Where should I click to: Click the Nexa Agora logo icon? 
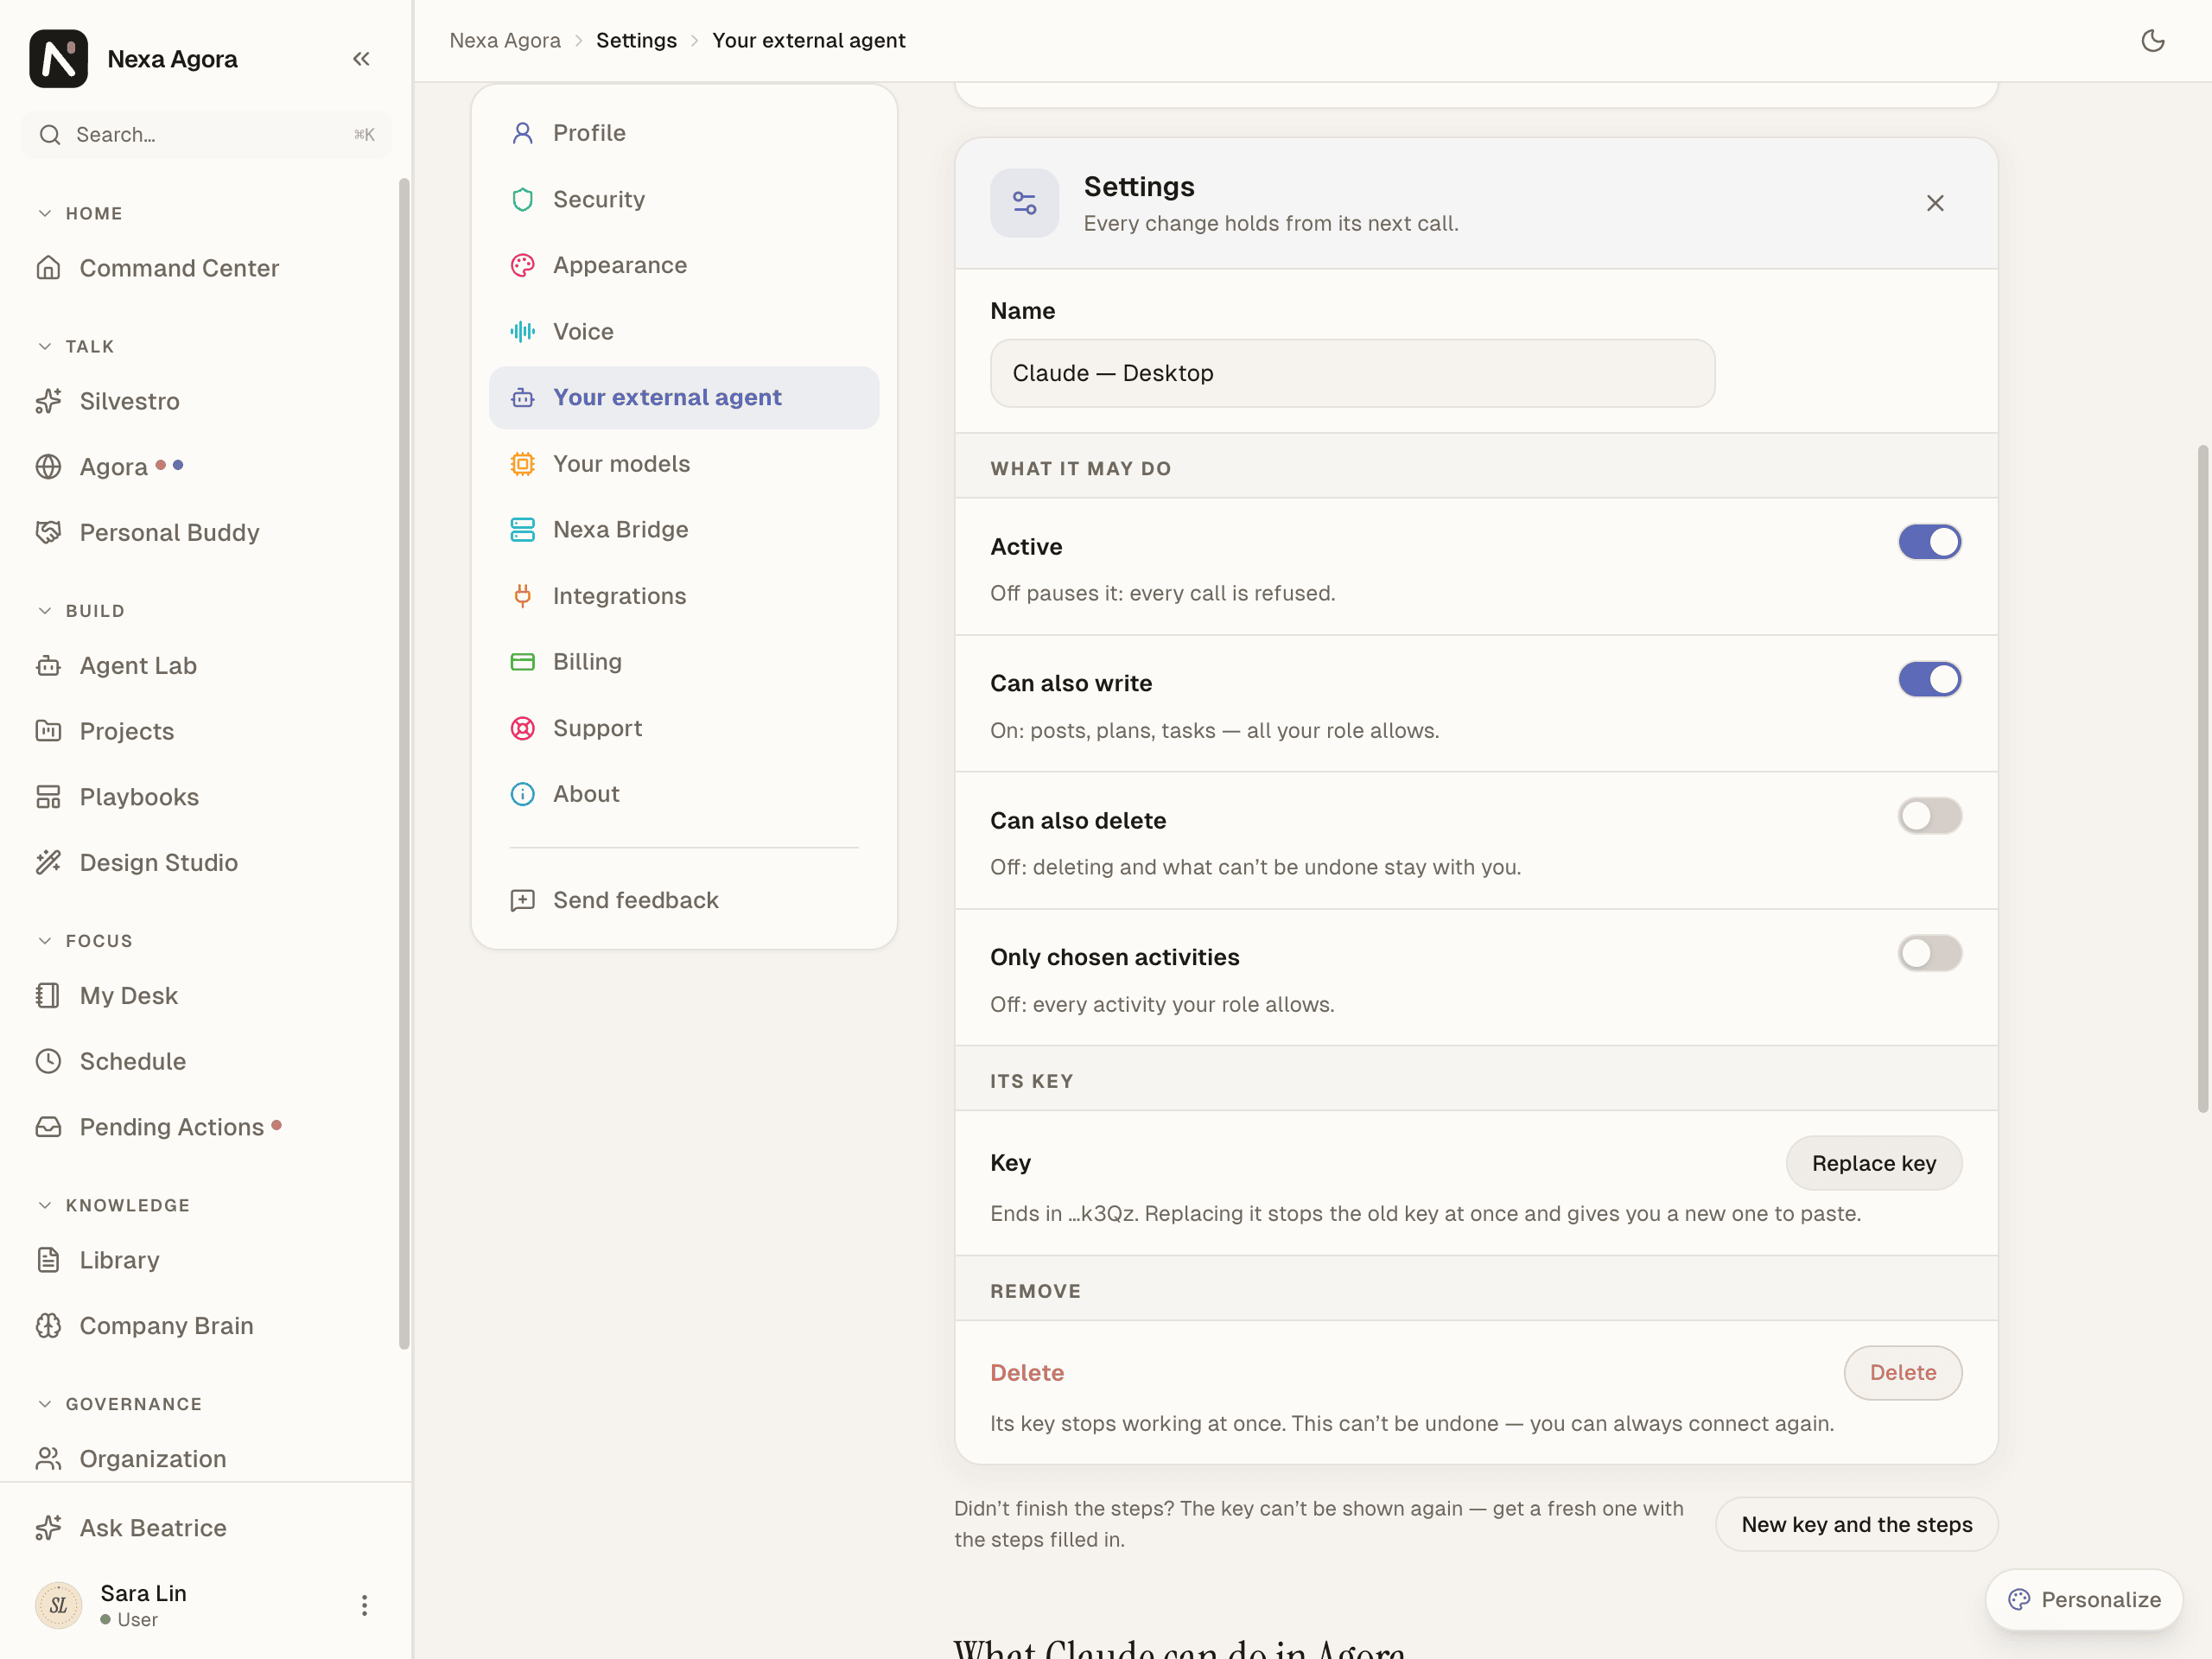(x=58, y=58)
